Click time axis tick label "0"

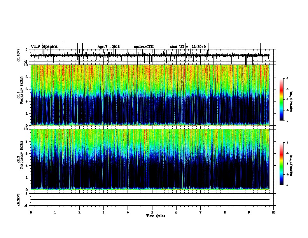[31, 212]
